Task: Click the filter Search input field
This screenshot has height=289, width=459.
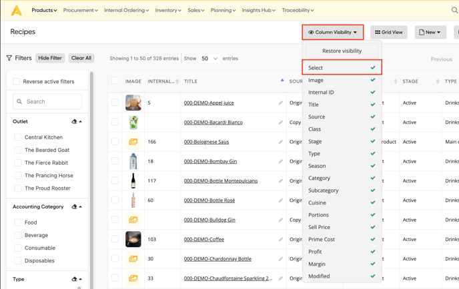Action: click(47, 101)
